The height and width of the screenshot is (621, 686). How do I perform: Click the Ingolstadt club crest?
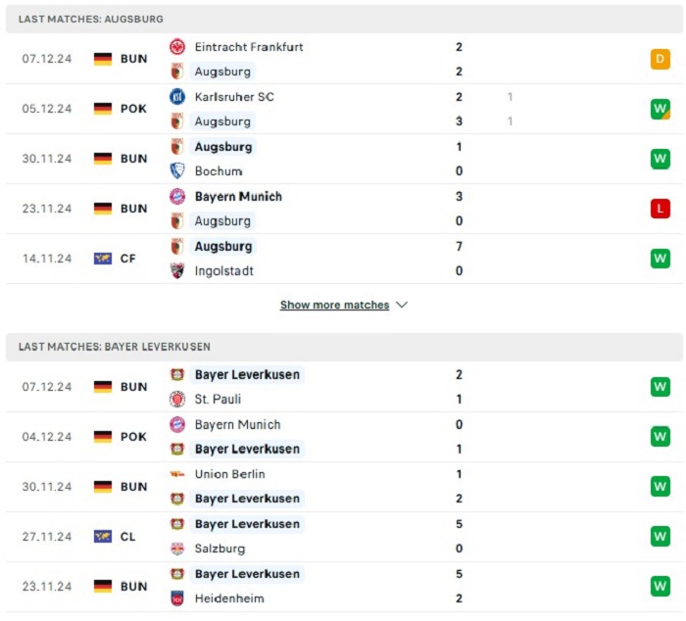[177, 270]
